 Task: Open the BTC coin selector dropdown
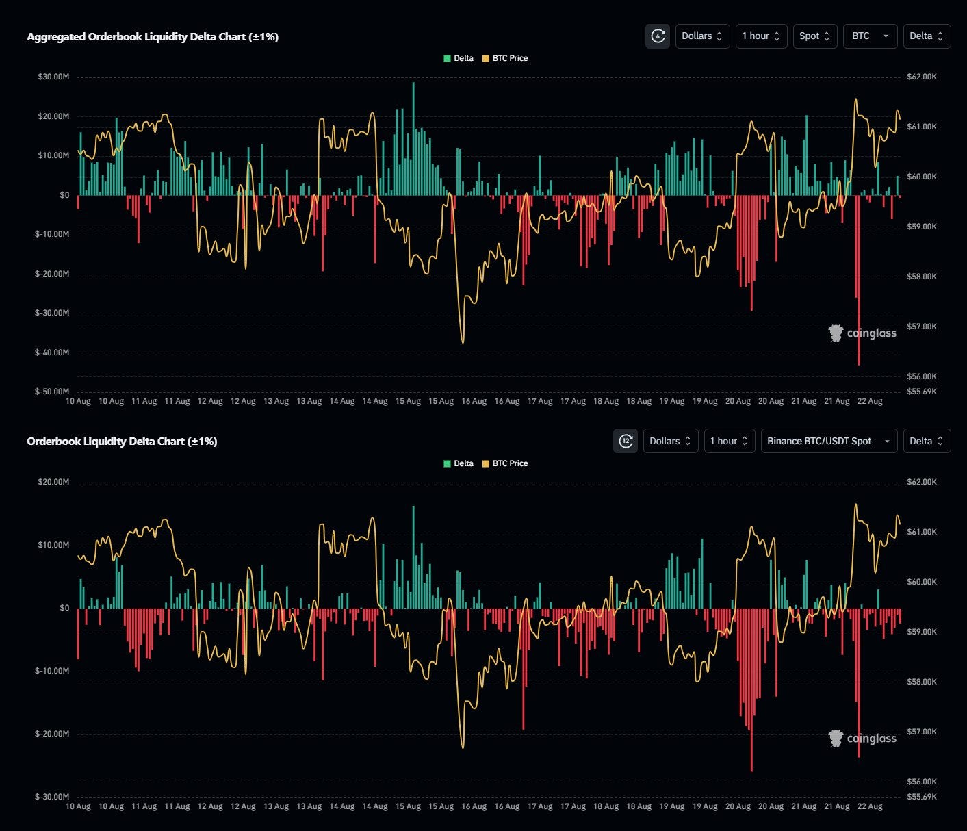[x=870, y=36]
